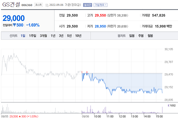Click the 12:00 time axis label
The height and width of the screenshot is (121, 178).
coord(122,116)
